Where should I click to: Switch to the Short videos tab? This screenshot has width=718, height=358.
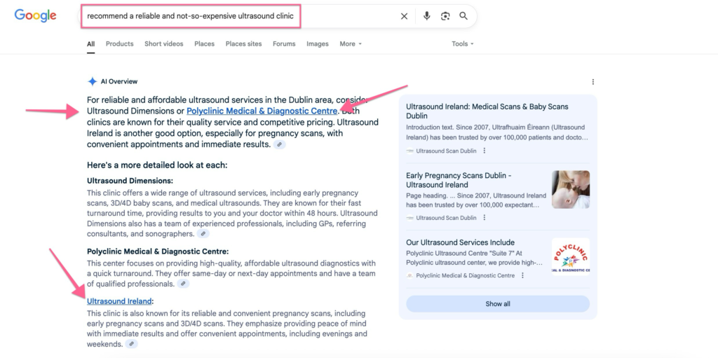[x=164, y=44]
